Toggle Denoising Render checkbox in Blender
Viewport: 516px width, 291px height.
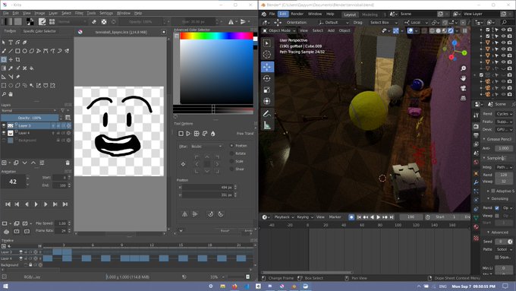[x=497, y=208]
